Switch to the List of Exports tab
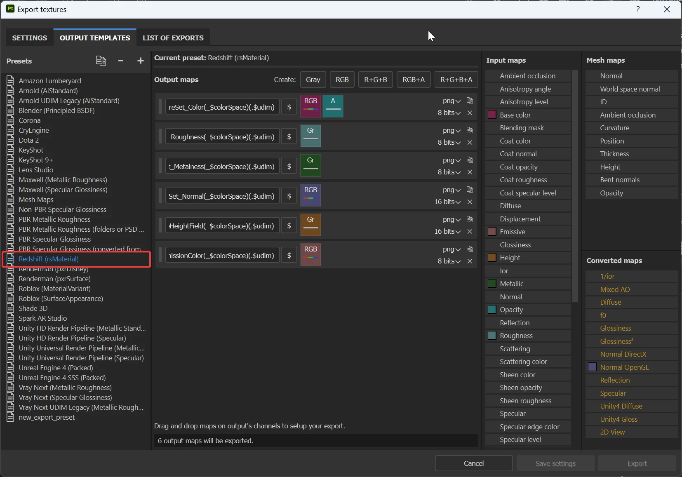 [x=173, y=38]
